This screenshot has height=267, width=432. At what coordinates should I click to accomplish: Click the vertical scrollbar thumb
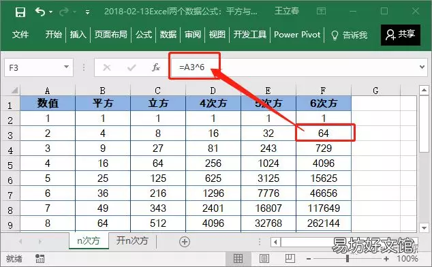[424, 123]
